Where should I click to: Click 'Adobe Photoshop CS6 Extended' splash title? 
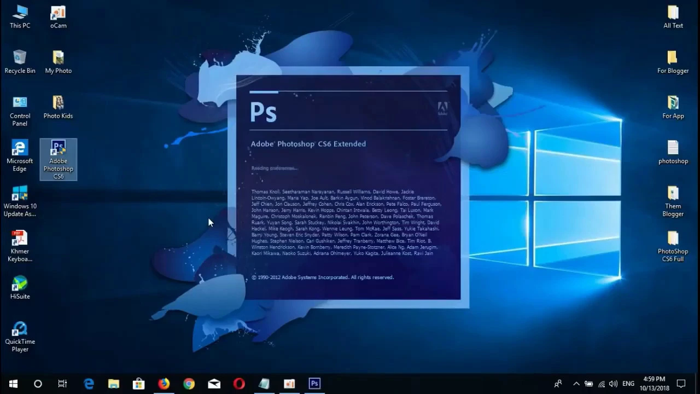pyautogui.click(x=308, y=144)
